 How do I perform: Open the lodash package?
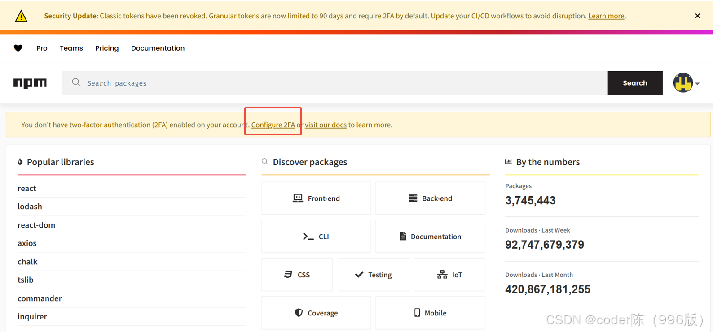coord(30,207)
